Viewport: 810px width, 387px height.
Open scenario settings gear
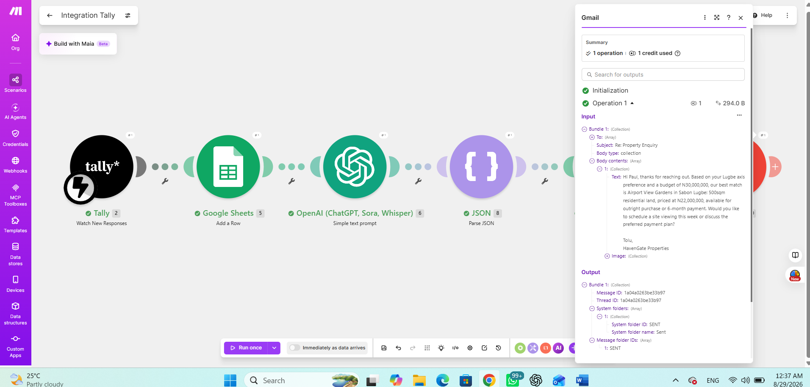point(470,348)
